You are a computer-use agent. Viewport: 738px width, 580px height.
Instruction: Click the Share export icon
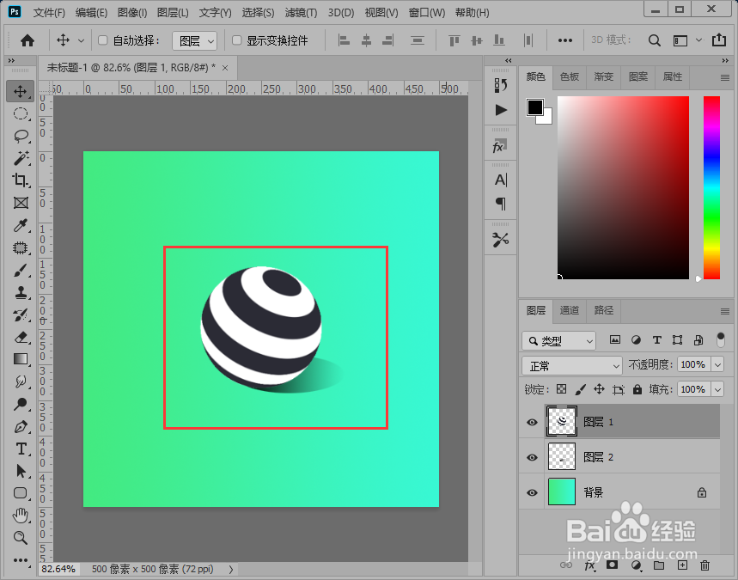(x=719, y=40)
